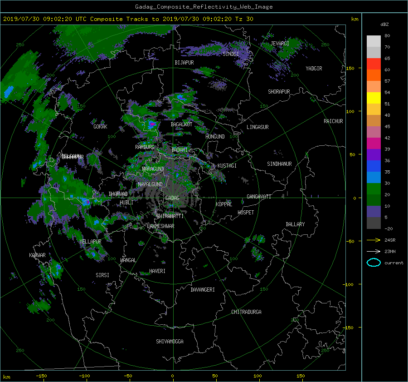Click the BIJAPUR city label

pyautogui.click(x=184, y=63)
